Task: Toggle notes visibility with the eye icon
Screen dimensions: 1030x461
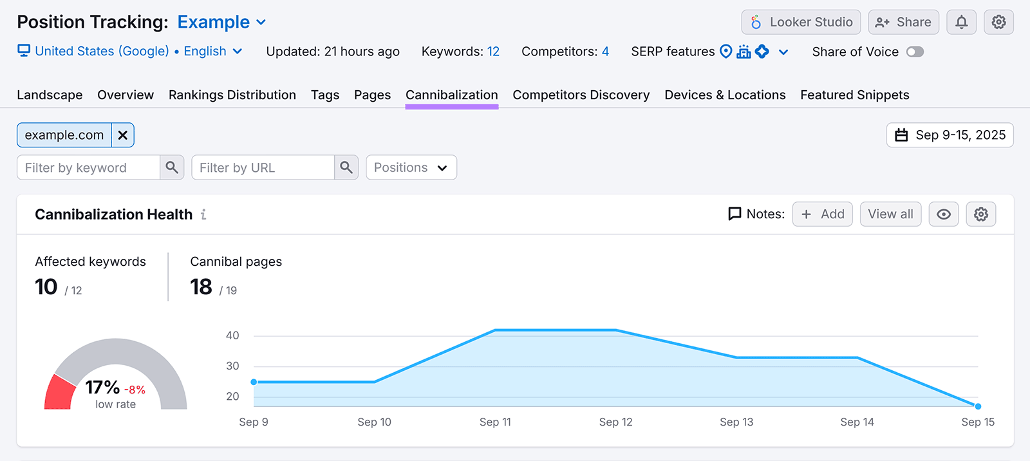Action: tap(943, 214)
